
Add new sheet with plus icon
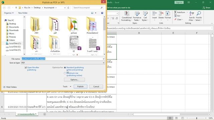(x=44, y=114)
